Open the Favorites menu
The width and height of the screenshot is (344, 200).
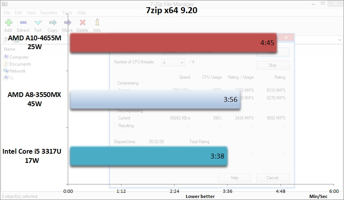pyautogui.click(x=49, y=13)
